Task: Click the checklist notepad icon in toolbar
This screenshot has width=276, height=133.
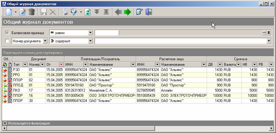Action: [x=140, y=12]
